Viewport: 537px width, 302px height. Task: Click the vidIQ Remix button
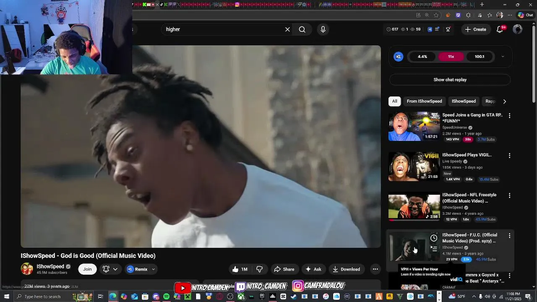(x=137, y=269)
